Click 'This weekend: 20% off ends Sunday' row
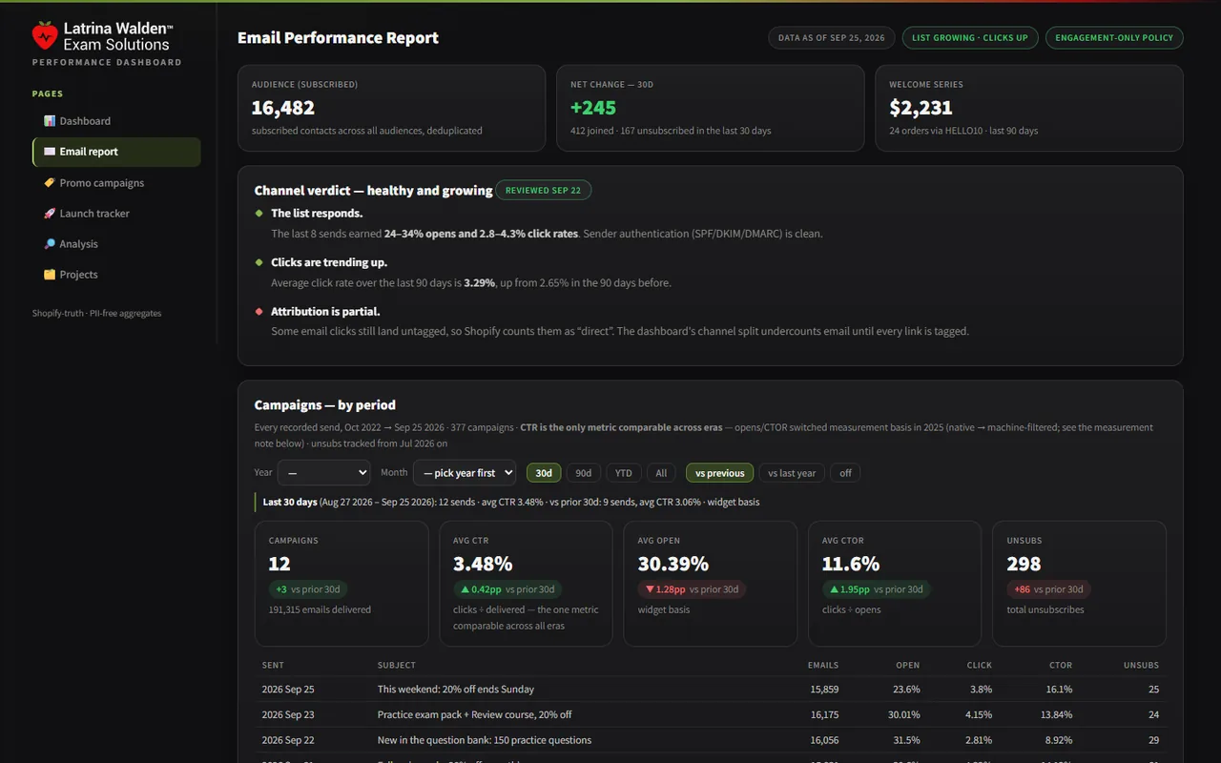 pyautogui.click(x=711, y=690)
